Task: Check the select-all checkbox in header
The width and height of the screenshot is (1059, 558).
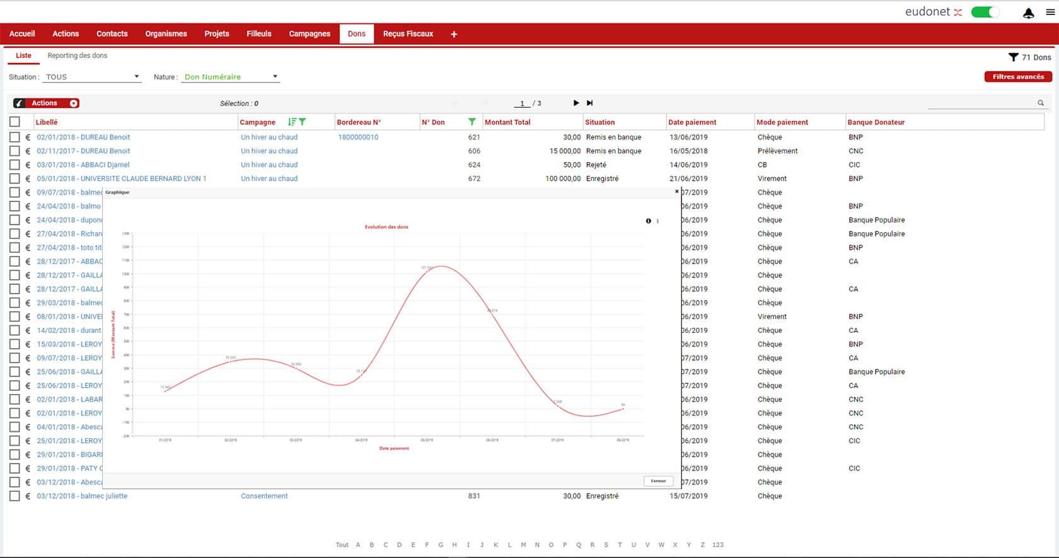Action: click(x=14, y=122)
